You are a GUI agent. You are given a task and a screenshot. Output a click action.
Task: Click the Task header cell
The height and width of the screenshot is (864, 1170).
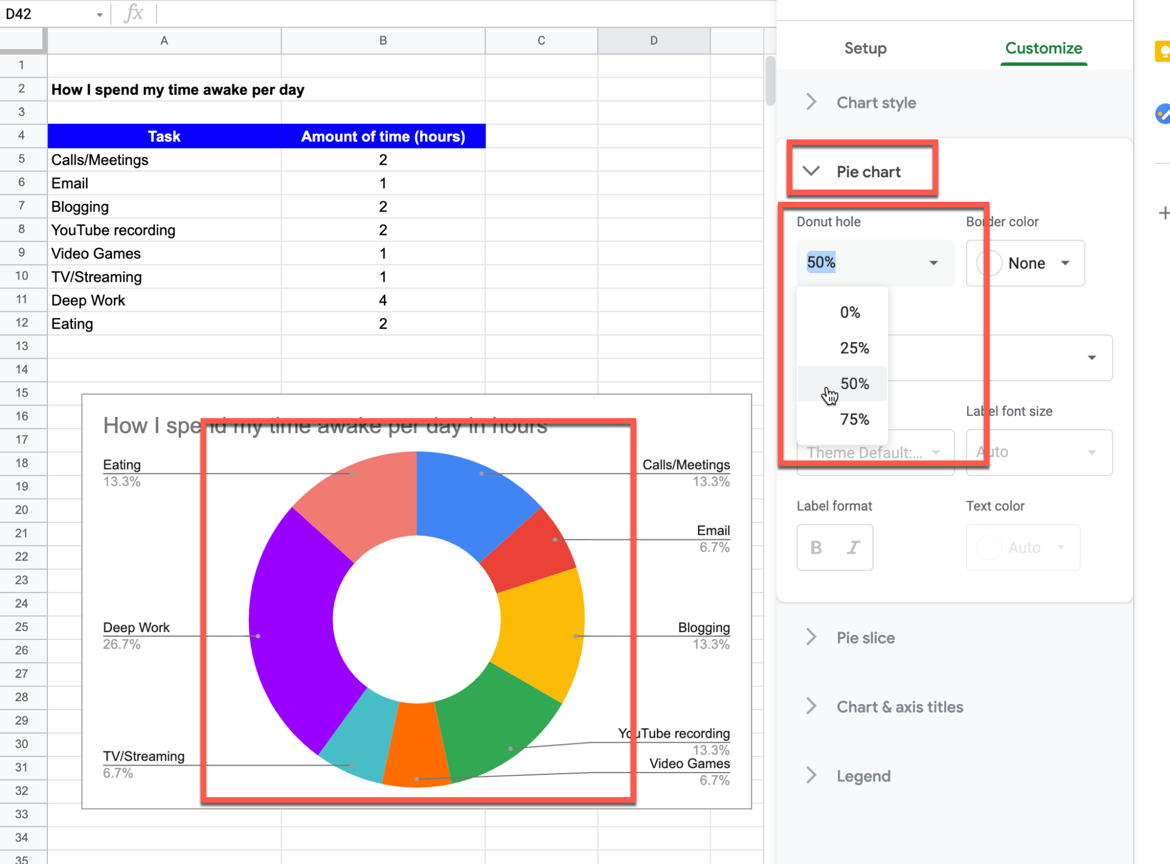pyautogui.click(x=164, y=136)
